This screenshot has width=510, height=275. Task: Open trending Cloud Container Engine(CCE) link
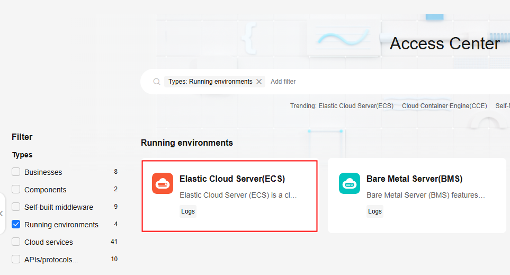tap(444, 106)
